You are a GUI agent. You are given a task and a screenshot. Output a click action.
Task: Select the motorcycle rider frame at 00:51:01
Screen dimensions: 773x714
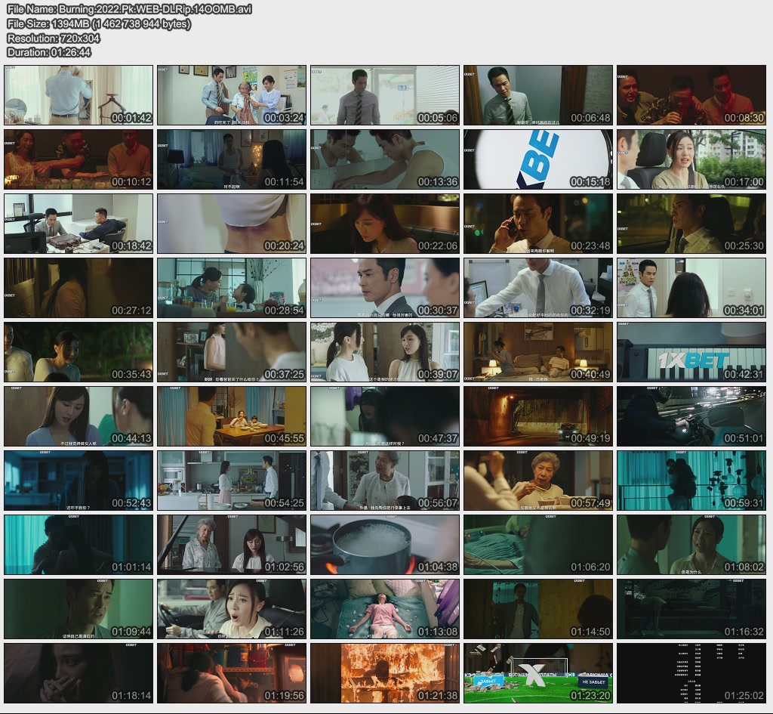pyautogui.click(x=691, y=416)
